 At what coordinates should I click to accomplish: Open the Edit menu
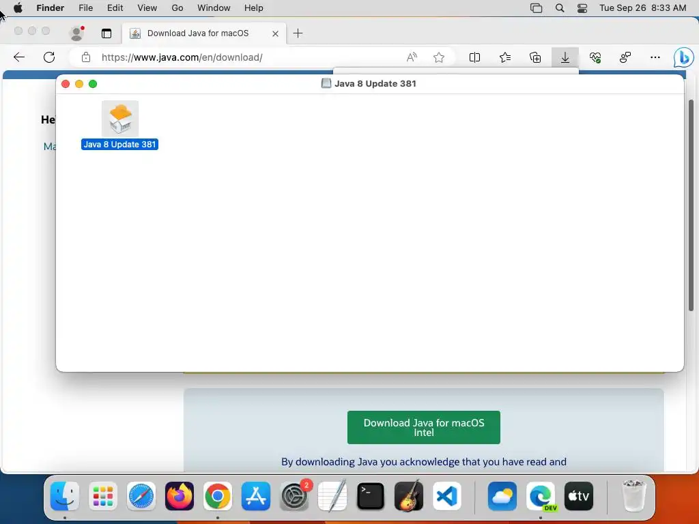115,8
